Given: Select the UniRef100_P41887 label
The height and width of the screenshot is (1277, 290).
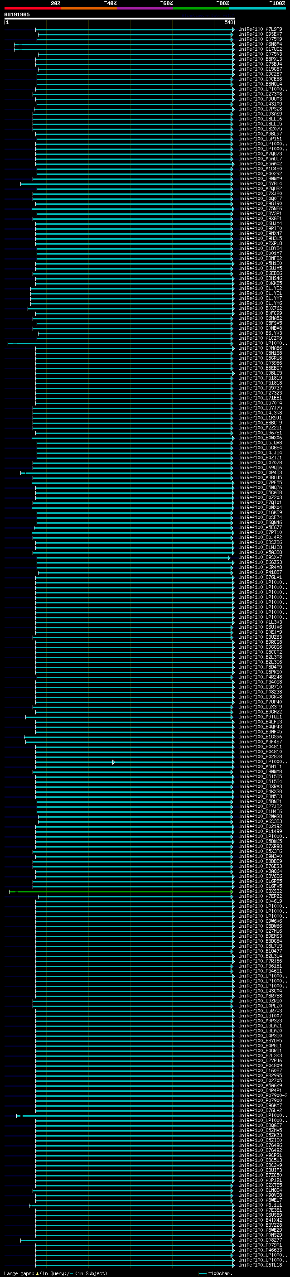Looking at the screenshot, I should click(x=260, y=573).
